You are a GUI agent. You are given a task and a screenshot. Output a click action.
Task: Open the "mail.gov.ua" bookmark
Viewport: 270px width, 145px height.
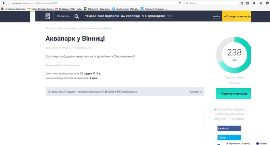(x=125, y=9)
